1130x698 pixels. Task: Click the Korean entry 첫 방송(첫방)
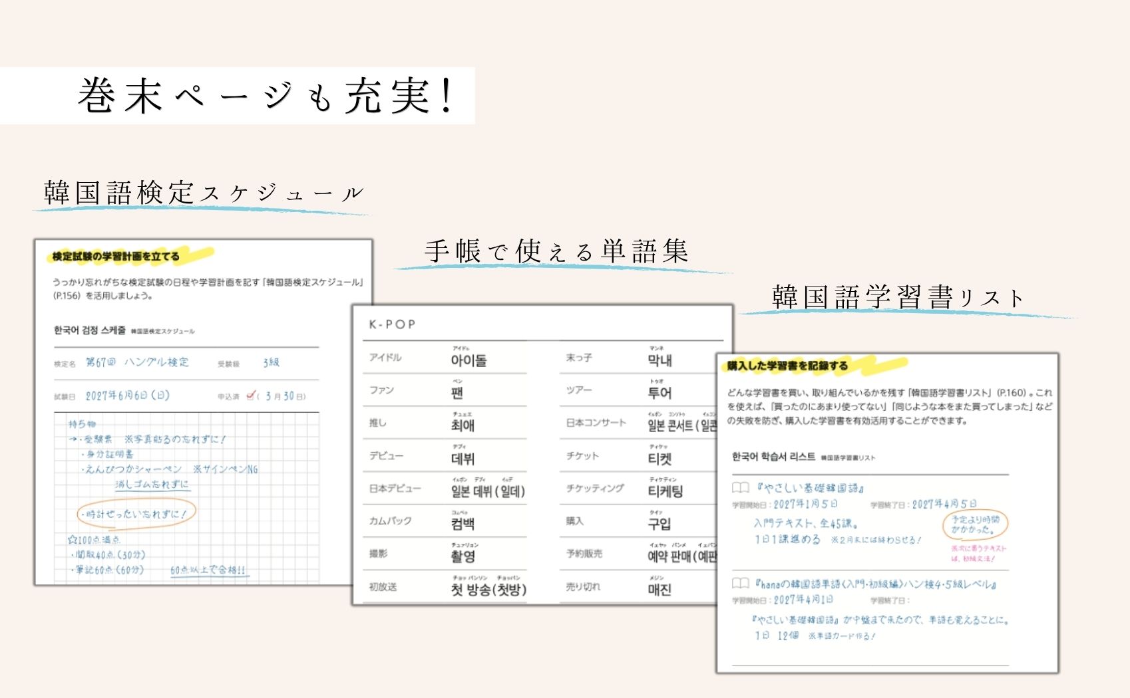[x=488, y=590]
